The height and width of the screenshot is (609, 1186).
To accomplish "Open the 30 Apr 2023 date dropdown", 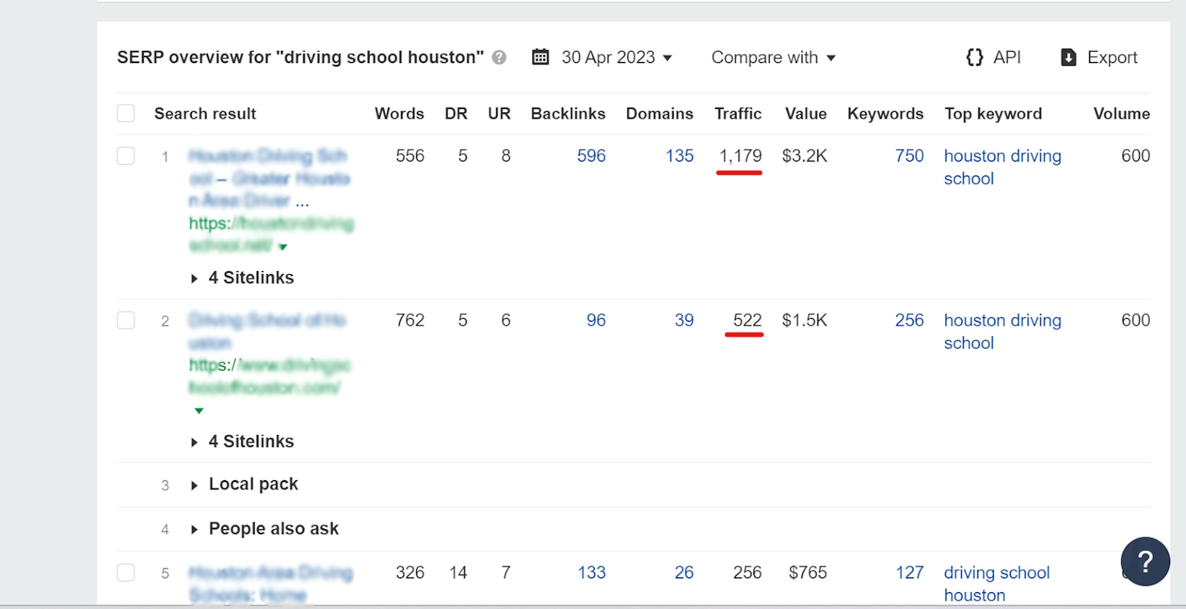I will click(617, 57).
